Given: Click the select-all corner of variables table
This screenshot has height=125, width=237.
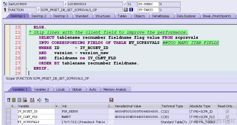Looking at the screenshot, I should 8,106.
